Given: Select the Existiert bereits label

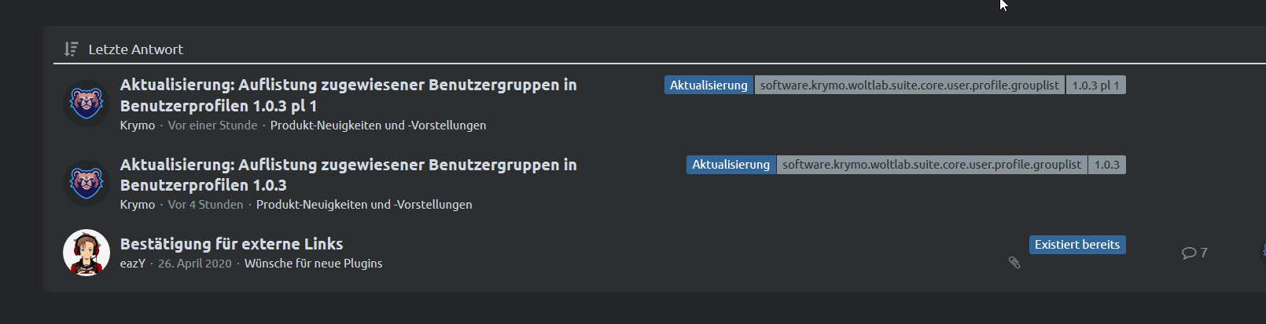Looking at the screenshot, I should click(x=1076, y=245).
